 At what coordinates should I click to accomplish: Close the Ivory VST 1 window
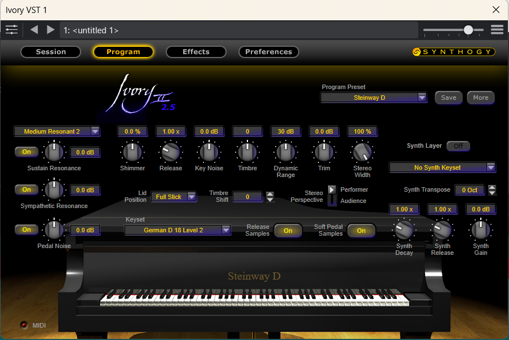coord(495,10)
